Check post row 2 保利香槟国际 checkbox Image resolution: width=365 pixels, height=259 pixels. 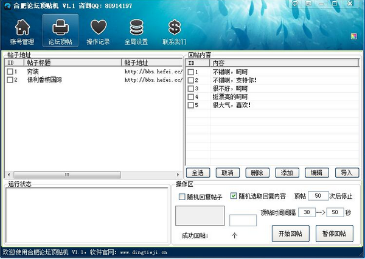(10, 80)
